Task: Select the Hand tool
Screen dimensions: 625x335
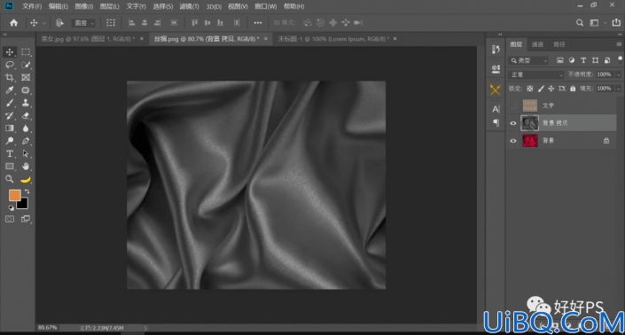Action: click(26, 167)
